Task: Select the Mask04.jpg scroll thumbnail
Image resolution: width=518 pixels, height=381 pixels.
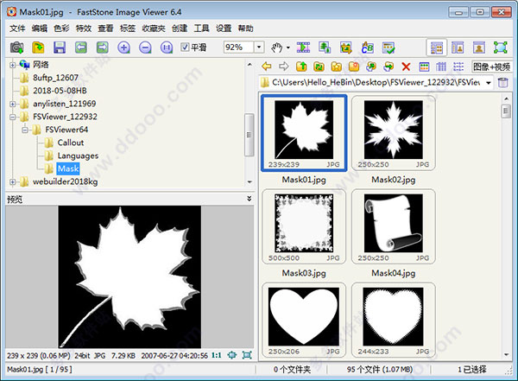Action: [393, 226]
